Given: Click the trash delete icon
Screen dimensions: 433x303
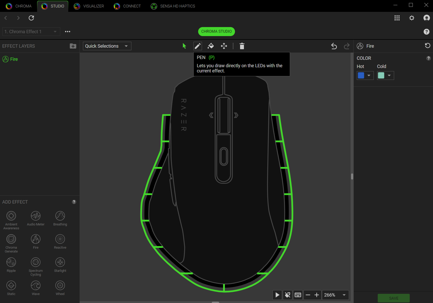Looking at the screenshot, I should (x=242, y=46).
